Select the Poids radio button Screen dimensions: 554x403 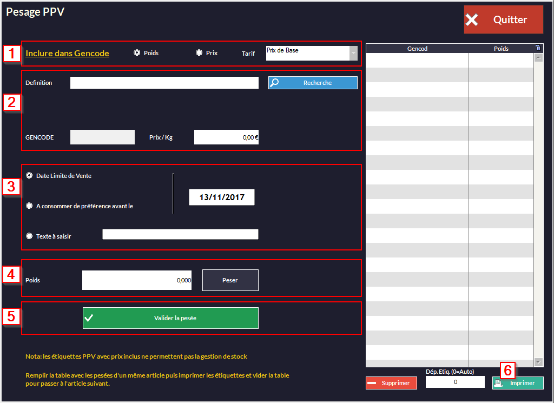pos(137,53)
